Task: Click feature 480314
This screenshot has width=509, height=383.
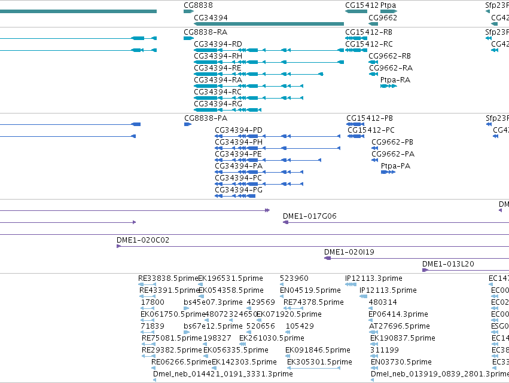Action: [383, 302]
